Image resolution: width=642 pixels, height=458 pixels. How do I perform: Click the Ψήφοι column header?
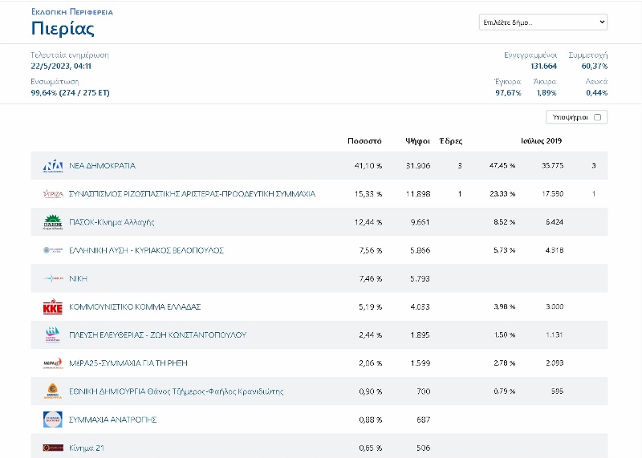coord(417,141)
